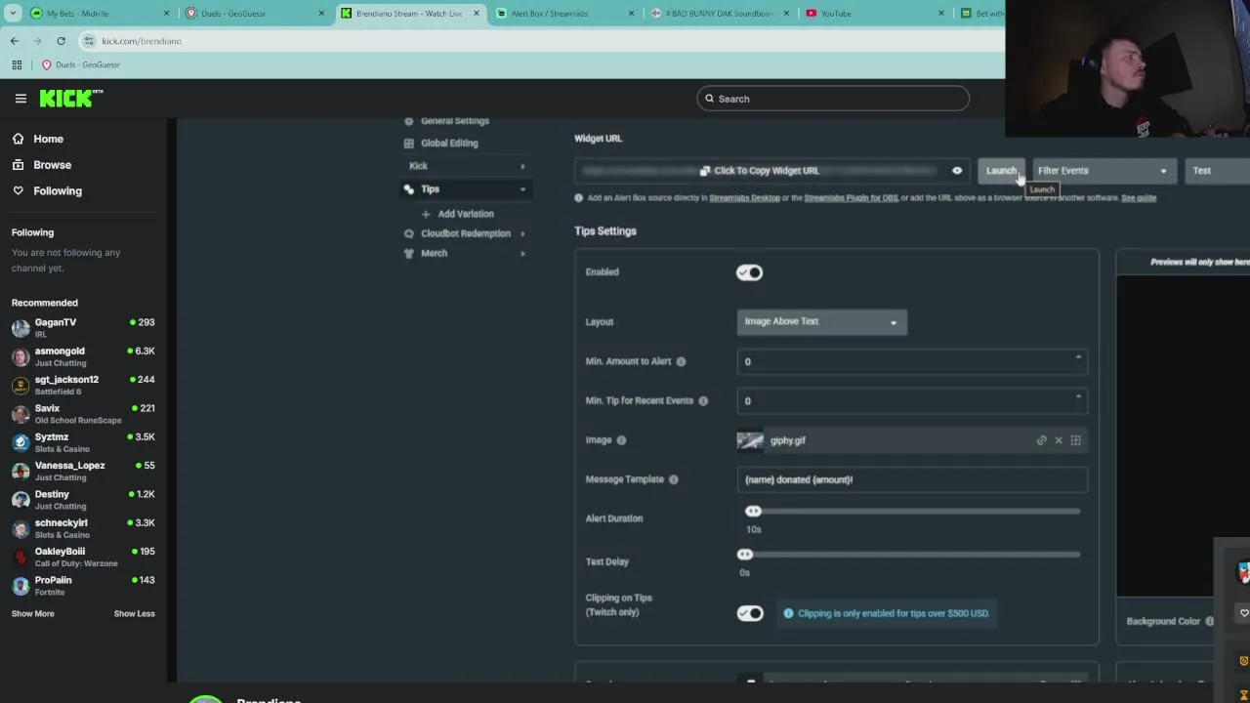1250x703 pixels.
Task: Toggle the Enabled switch for Tips
Action: [x=750, y=272]
